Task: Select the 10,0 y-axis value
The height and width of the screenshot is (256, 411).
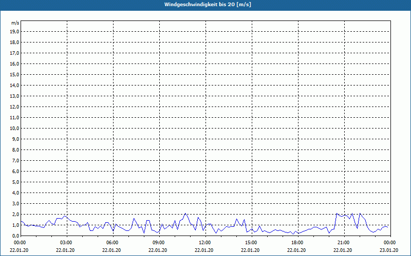Action: pos(14,129)
